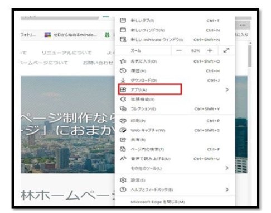271x213 pixels.
Task: Expand Help and feedback submenu arrow
Action: 227,190
